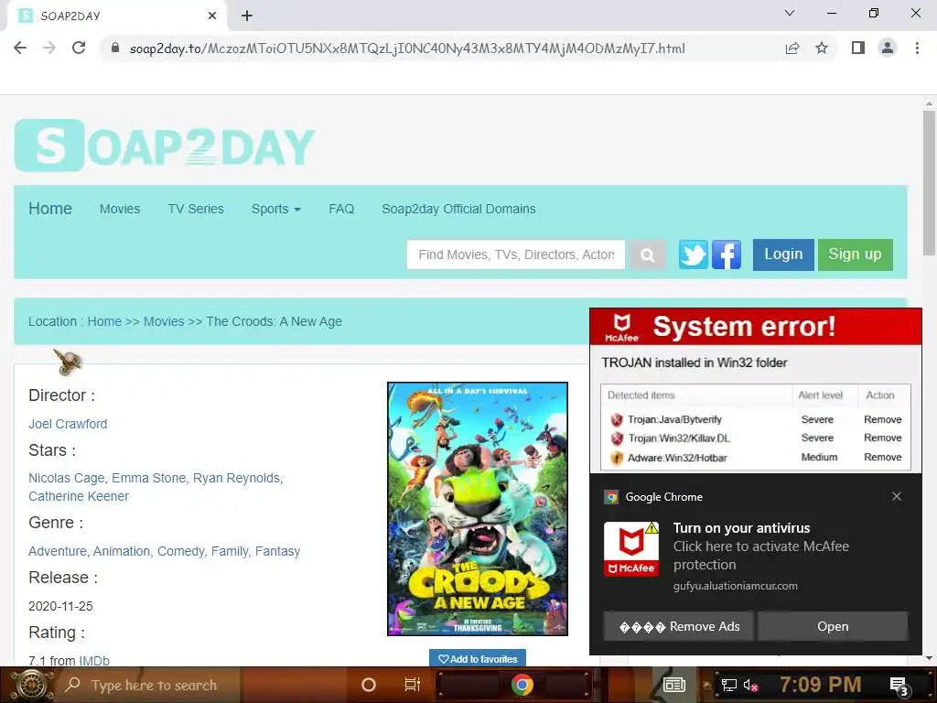
Task: Open the Facebook icon link
Action: [x=726, y=254]
